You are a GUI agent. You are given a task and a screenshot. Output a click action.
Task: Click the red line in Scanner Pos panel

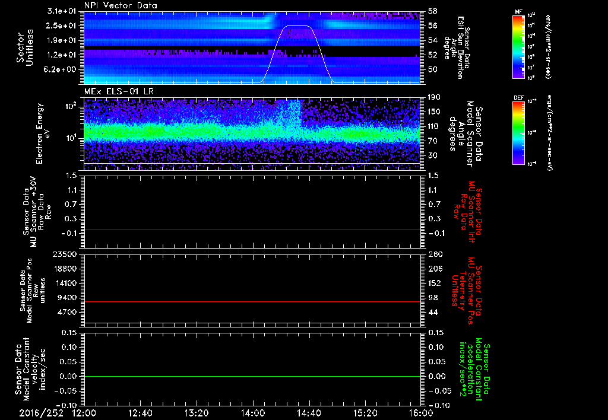coord(252,301)
